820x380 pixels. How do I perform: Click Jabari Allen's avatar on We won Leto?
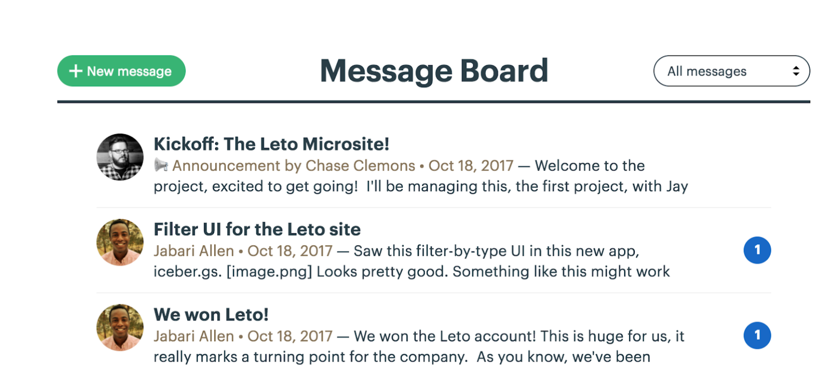[120, 327]
